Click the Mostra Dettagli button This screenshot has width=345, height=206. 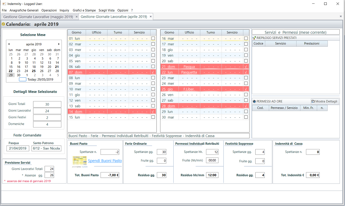pyautogui.click(x=325, y=101)
